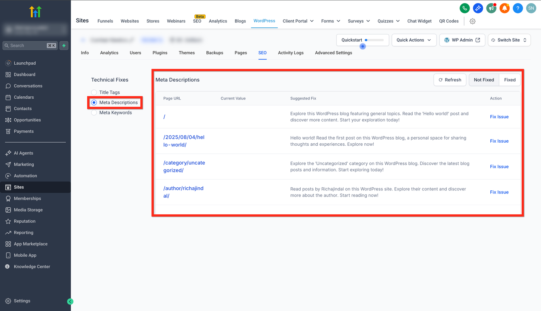
Task: Click the sidebar Search field
Action: tap(30, 45)
